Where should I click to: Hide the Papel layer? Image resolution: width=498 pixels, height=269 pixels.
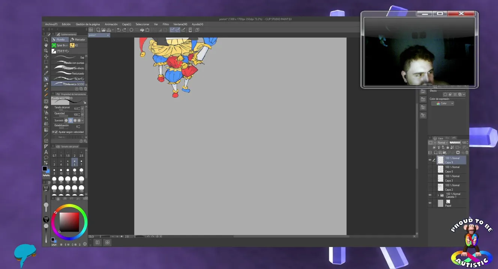coord(430,203)
